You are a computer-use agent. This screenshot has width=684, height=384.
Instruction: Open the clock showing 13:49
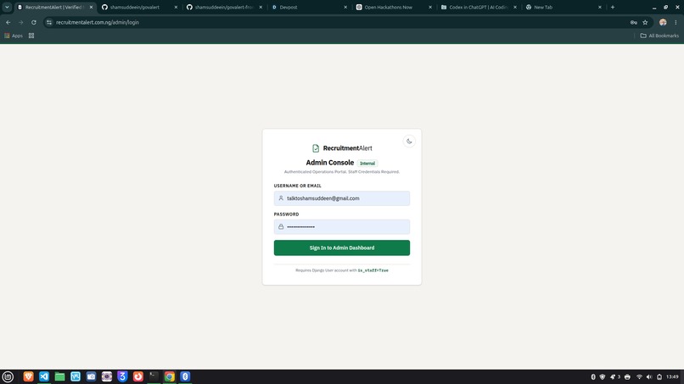672,377
